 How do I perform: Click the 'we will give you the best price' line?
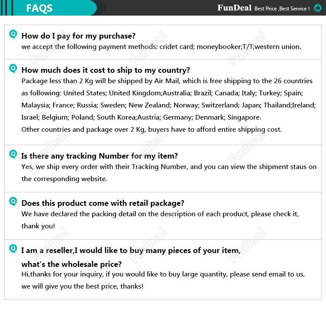coord(82,286)
